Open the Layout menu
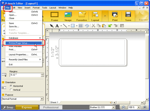The height and width of the screenshot is (111, 150). [52, 8]
